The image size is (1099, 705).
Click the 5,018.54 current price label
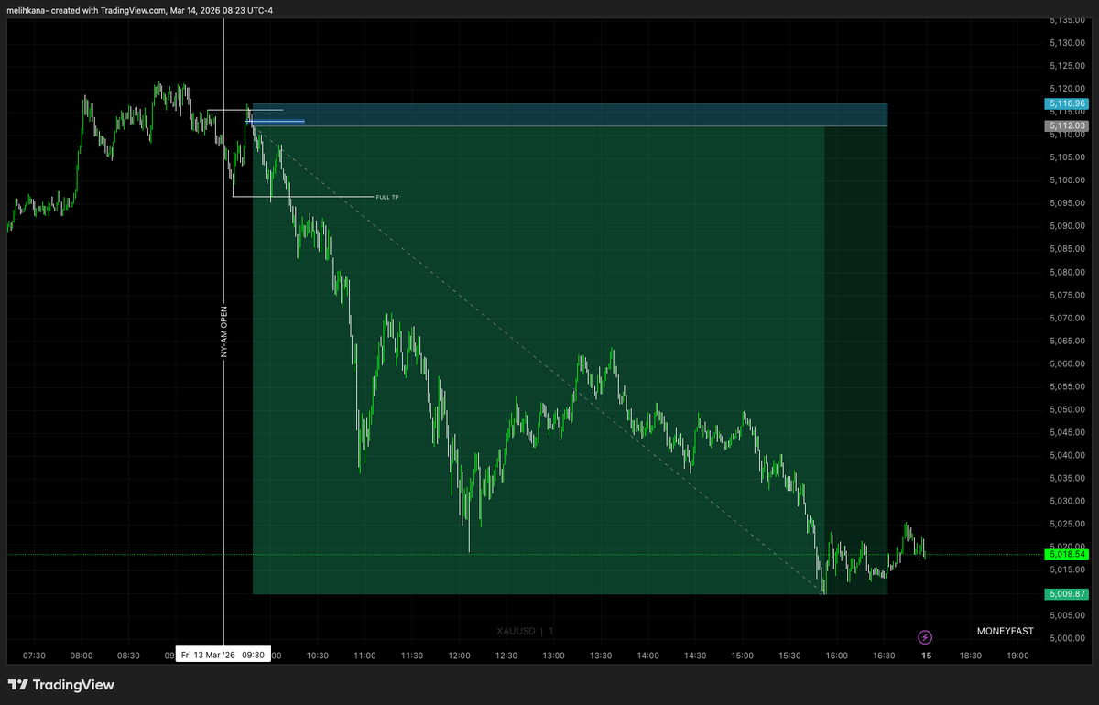1068,554
